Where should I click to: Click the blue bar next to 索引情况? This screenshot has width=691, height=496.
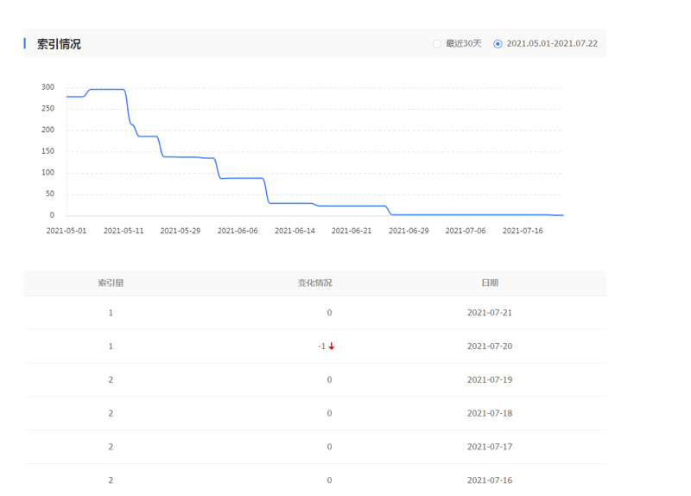pyautogui.click(x=25, y=44)
